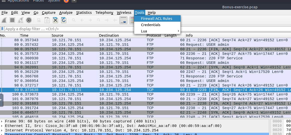Select highlighted packet 99 row
Viewport: 291px width, 135px height.
coord(145,90)
